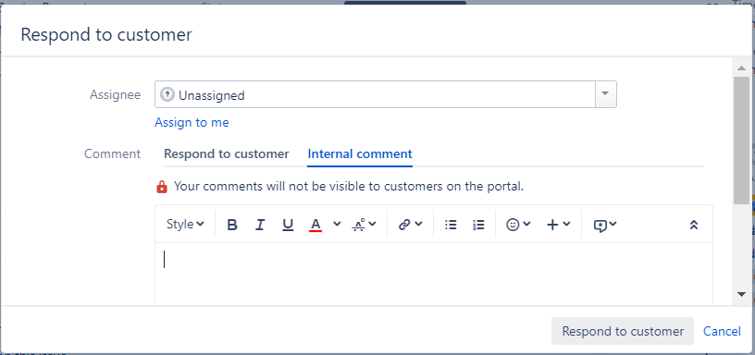Open the canned response speech-bubble menu
This screenshot has height=355, width=755.
(x=605, y=225)
